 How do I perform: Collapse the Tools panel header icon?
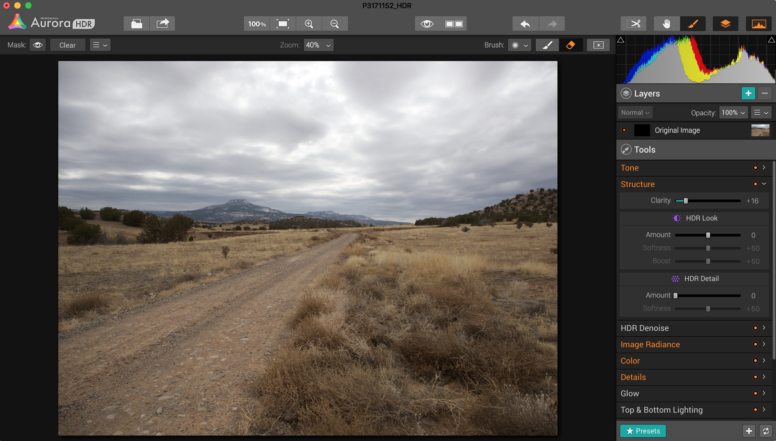[x=626, y=149]
